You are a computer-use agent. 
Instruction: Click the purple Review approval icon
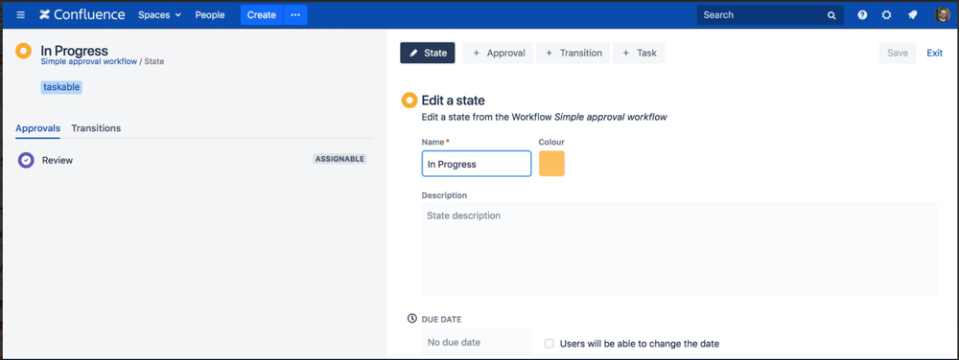click(x=26, y=160)
